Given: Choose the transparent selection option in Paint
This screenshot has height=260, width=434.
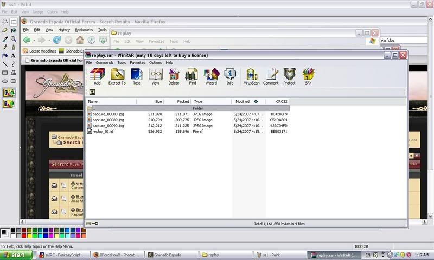Looking at the screenshot, I should click(x=9, y=104).
